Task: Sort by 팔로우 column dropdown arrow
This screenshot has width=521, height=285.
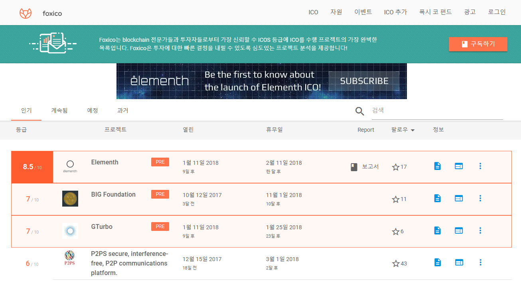Action: pos(412,130)
